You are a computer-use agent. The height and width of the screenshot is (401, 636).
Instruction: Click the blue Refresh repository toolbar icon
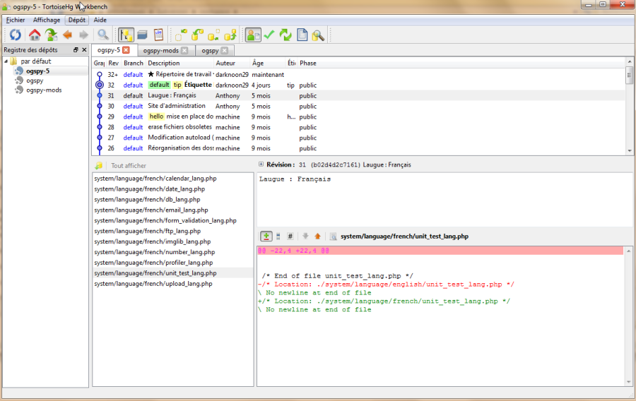pos(16,35)
